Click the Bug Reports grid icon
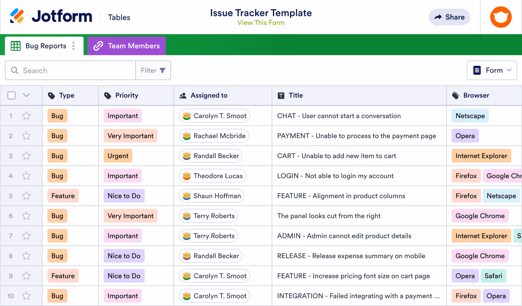522x306 pixels. click(x=15, y=46)
